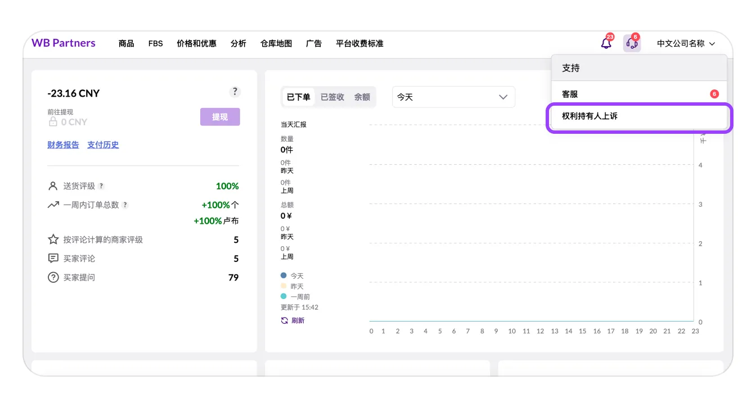Click the 79 buyer questions count
Screen dimensions: 756x407
pos(233,277)
